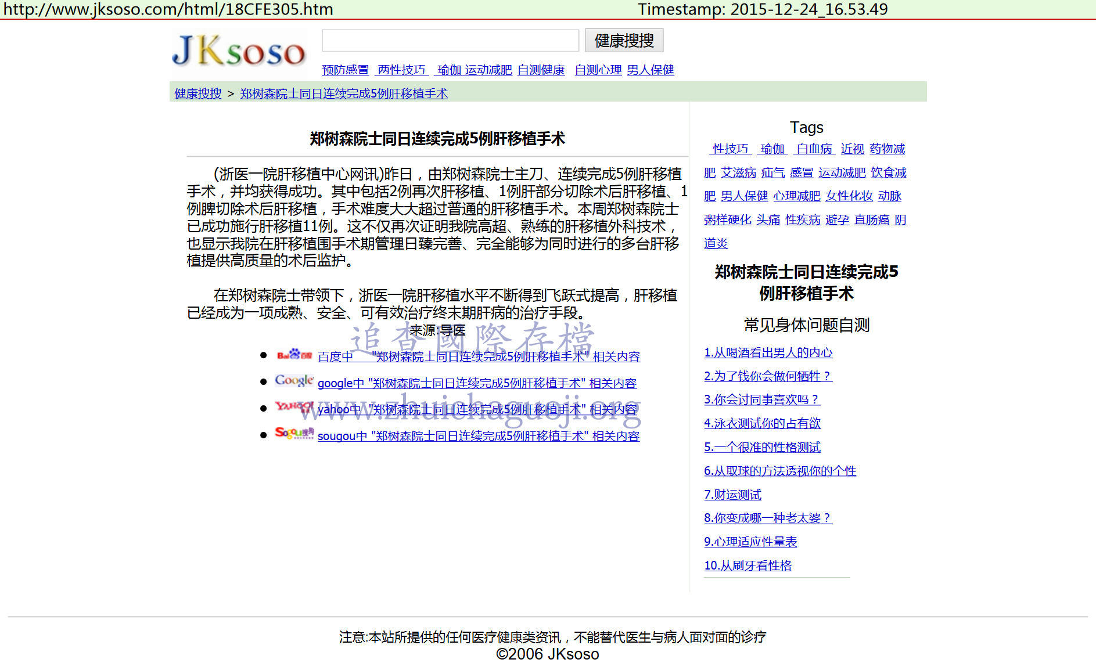
Task: Open quiz 7.财运测试
Action: point(732,495)
